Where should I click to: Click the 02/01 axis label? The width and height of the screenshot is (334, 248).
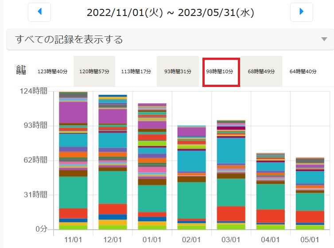191,240
